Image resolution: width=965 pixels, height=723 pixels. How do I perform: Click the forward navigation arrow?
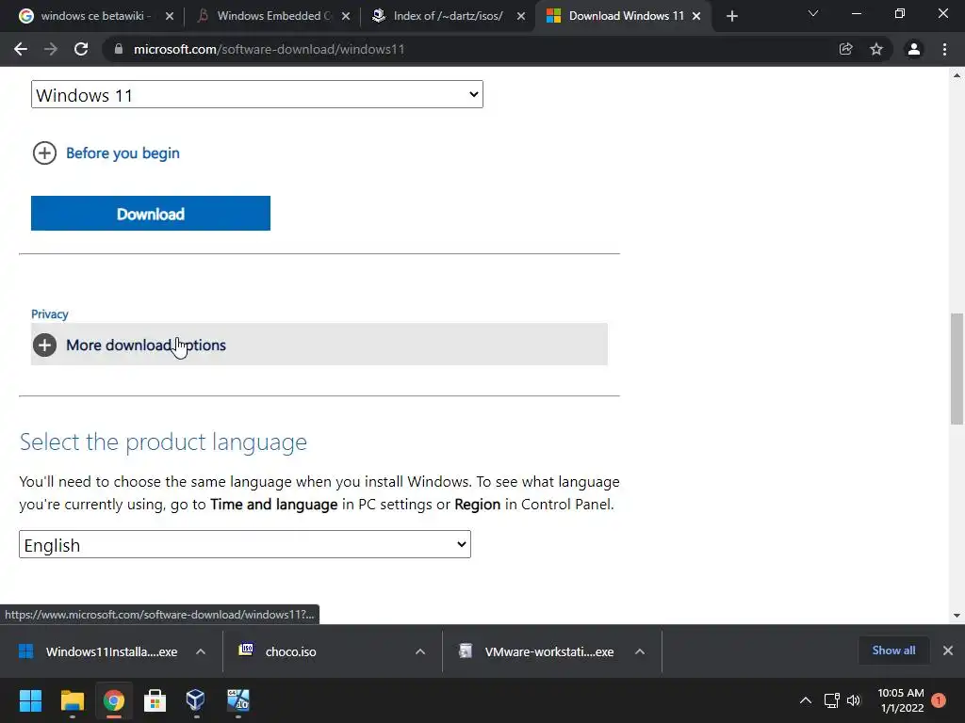(x=51, y=49)
